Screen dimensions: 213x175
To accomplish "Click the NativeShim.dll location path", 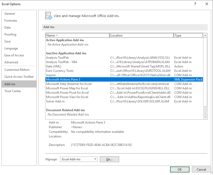I will pos(140,75).
